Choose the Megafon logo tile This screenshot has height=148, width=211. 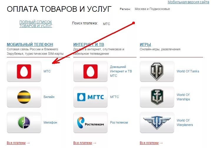pos(24,123)
